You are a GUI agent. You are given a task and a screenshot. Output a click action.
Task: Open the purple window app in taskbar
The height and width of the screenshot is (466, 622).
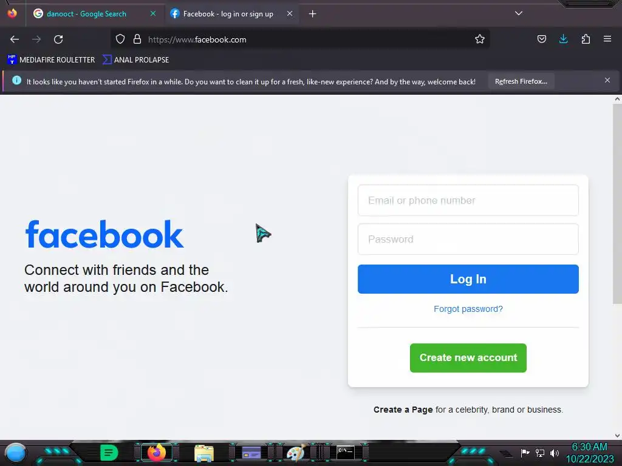[251, 453]
